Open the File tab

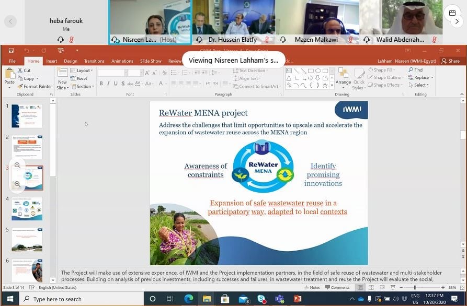click(x=12, y=61)
